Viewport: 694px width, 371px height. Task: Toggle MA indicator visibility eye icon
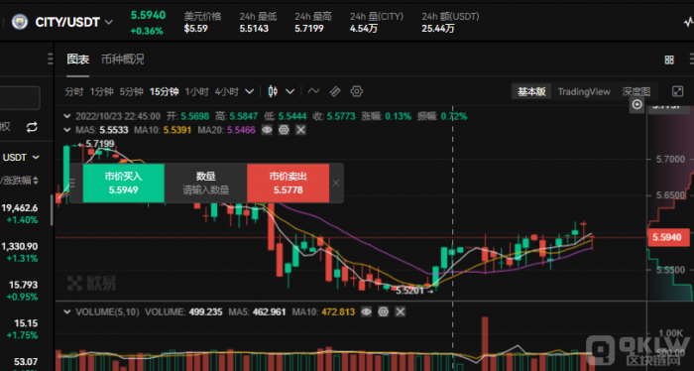tap(267, 130)
